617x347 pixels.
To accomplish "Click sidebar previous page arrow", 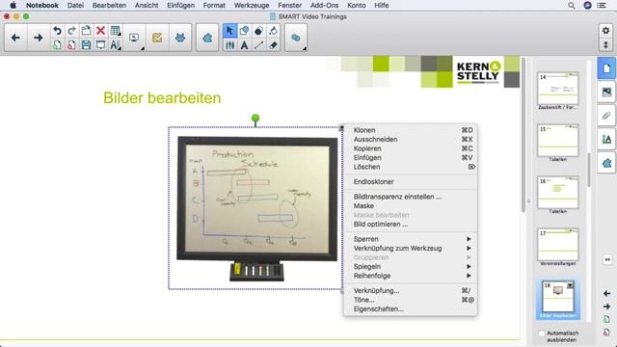I will click(x=606, y=293).
